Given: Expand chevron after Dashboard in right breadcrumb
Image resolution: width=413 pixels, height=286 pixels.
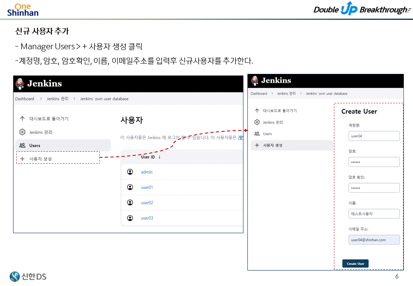Looking at the screenshot, I should tap(272, 93).
